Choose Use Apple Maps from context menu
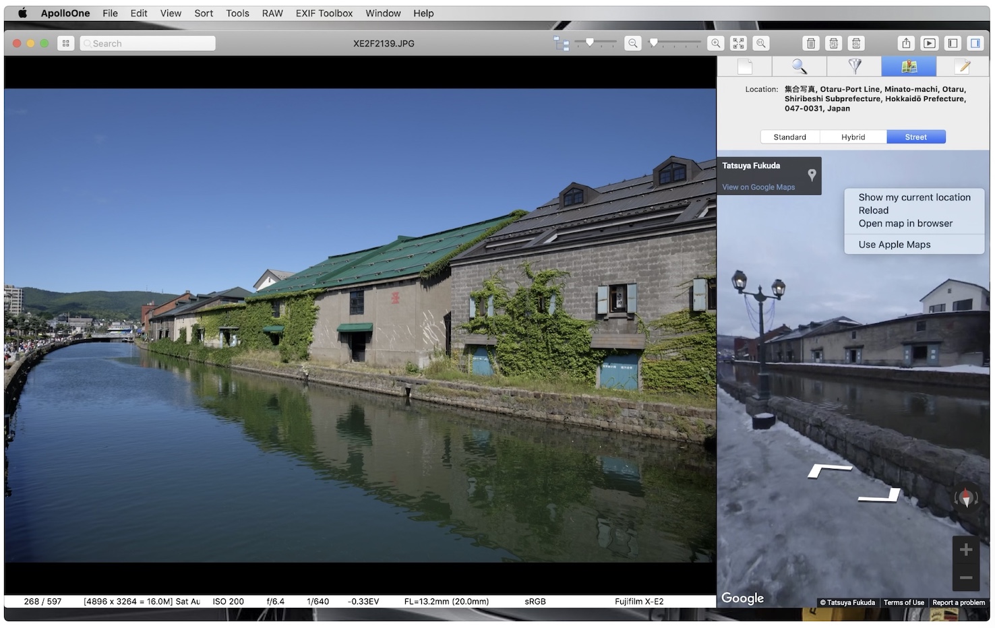Viewport: 995px width, 628px height. (894, 245)
